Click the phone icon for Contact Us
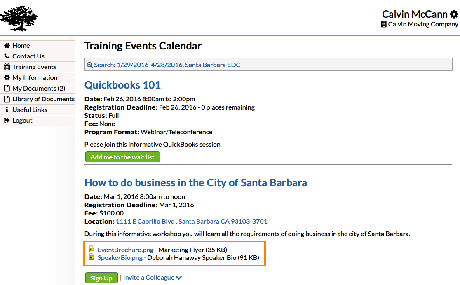This screenshot has height=285, width=460. point(7,56)
